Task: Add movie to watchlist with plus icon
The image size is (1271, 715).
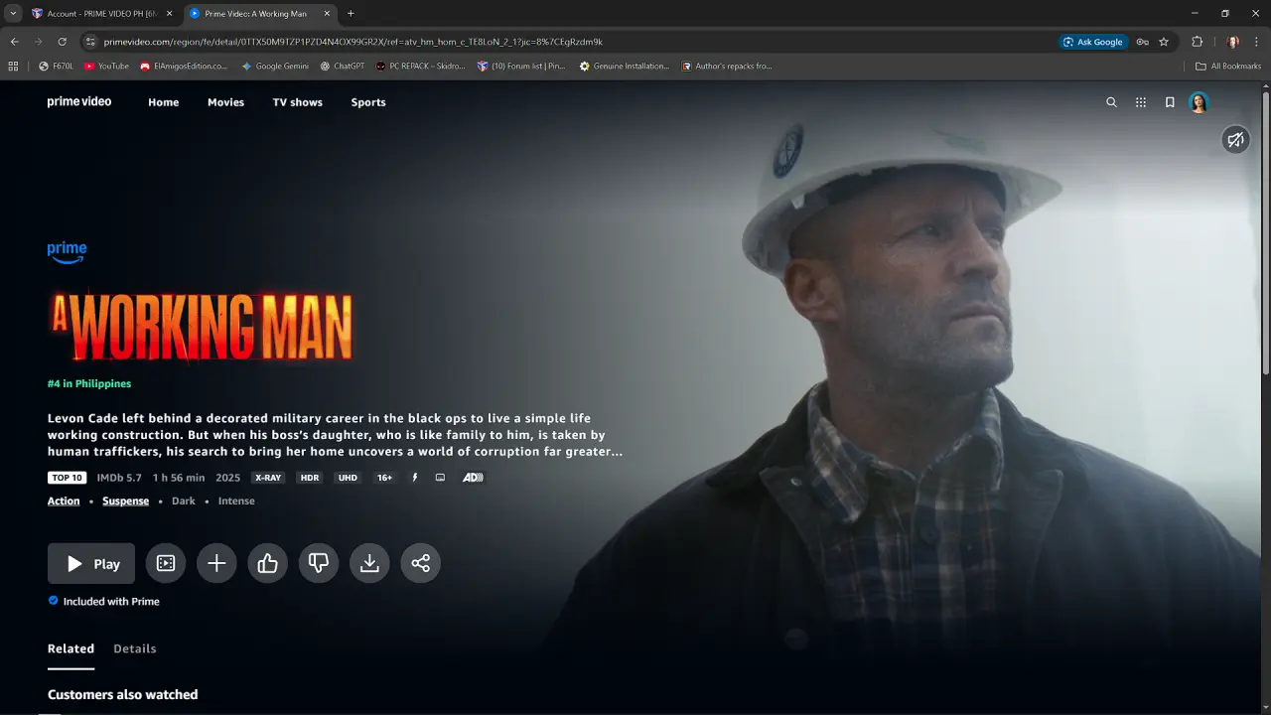Action: [x=216, y=563]
